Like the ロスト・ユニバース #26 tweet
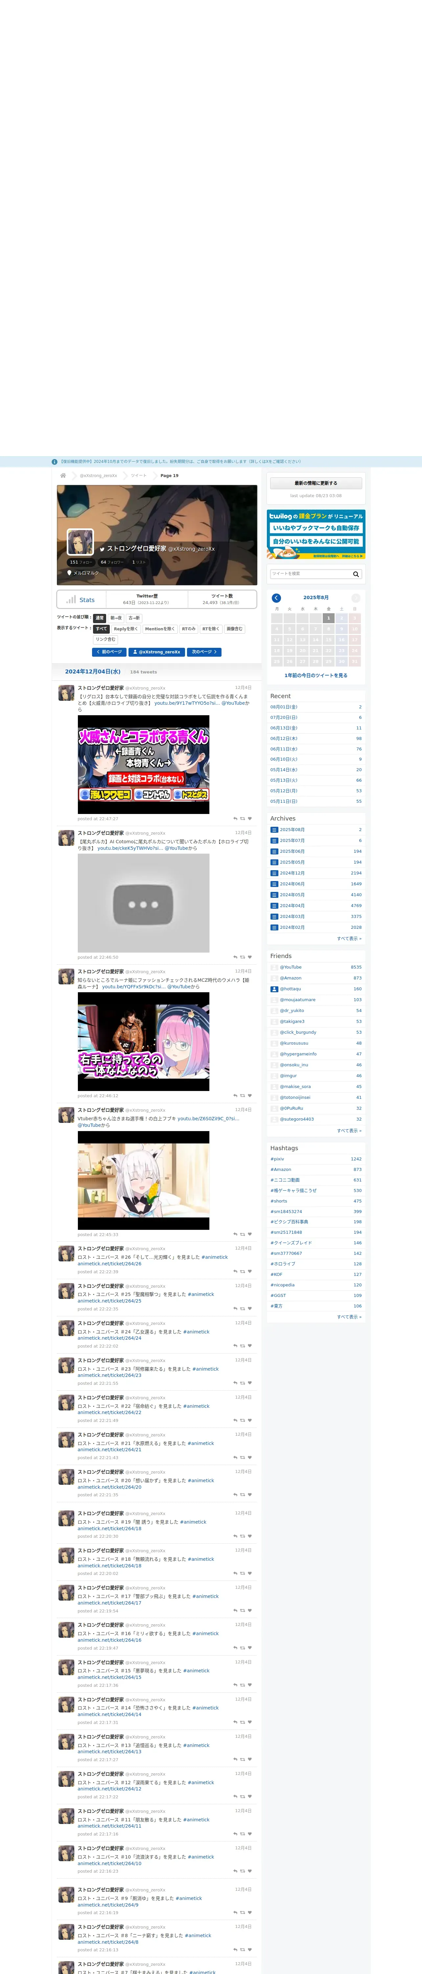This screenshot has width=422, height=1974. [250, 1271]
